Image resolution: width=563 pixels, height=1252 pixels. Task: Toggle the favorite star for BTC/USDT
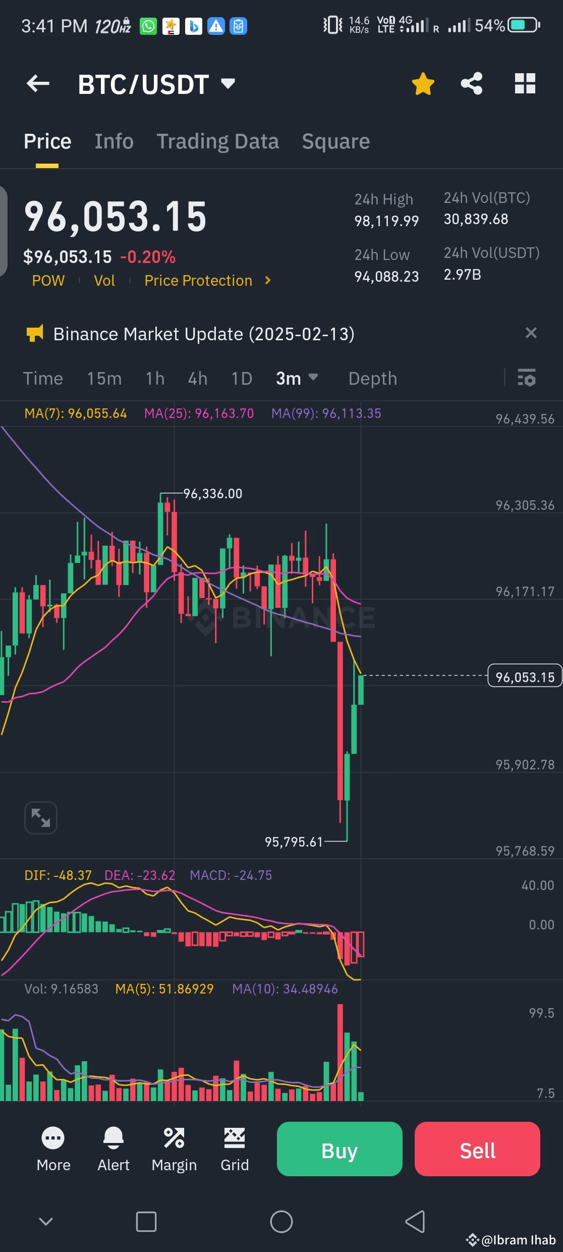422,84
